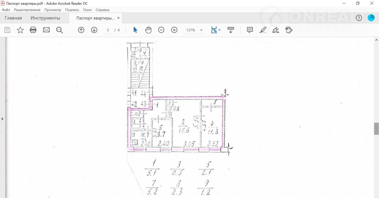
Task: Close the Паспорт квартиры document tab
Action: [118, 18]
